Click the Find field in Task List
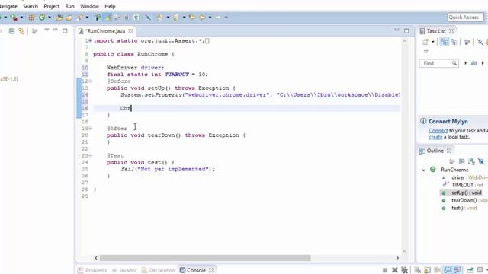 pos(438,63)
